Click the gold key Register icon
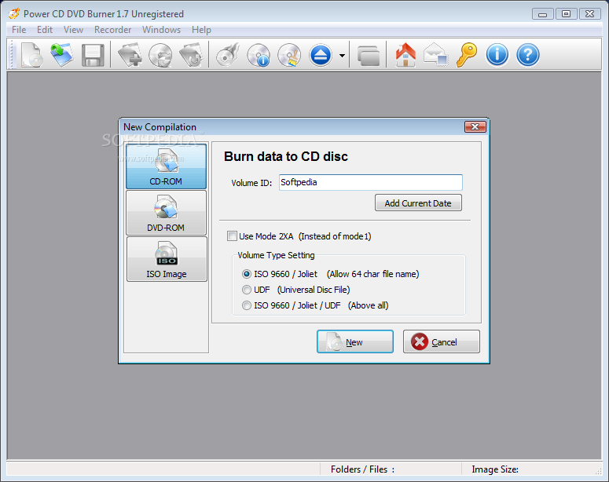 (467, 55)
